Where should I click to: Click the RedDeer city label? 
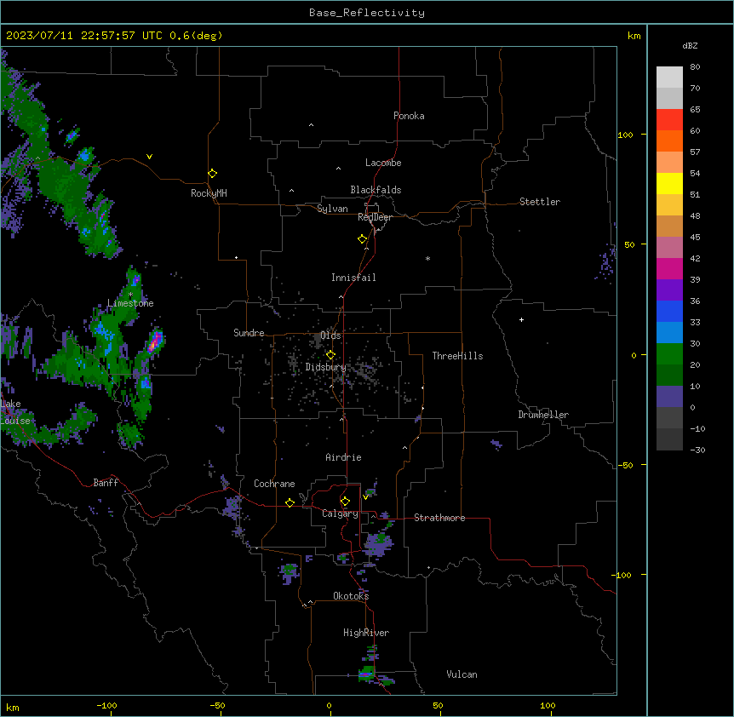pos(376,217)
